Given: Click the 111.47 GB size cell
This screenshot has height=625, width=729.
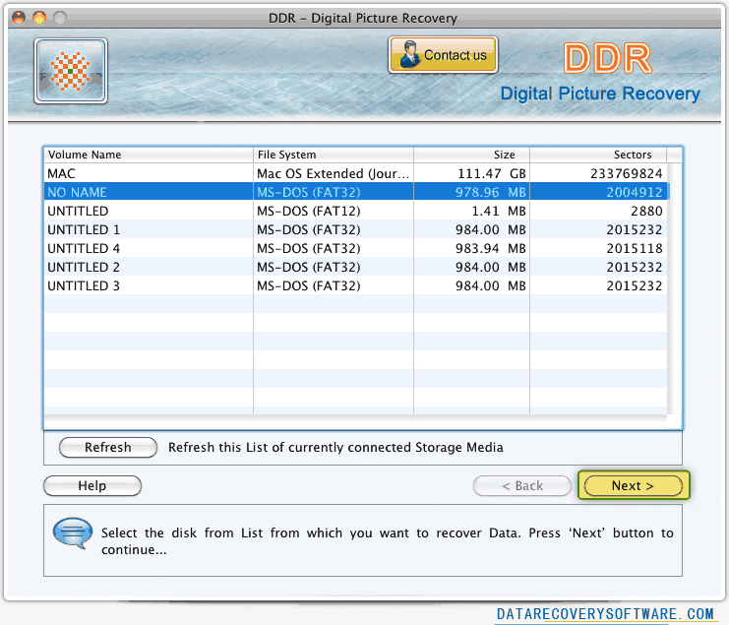Looking at the screenshot, I should [471, 173].
